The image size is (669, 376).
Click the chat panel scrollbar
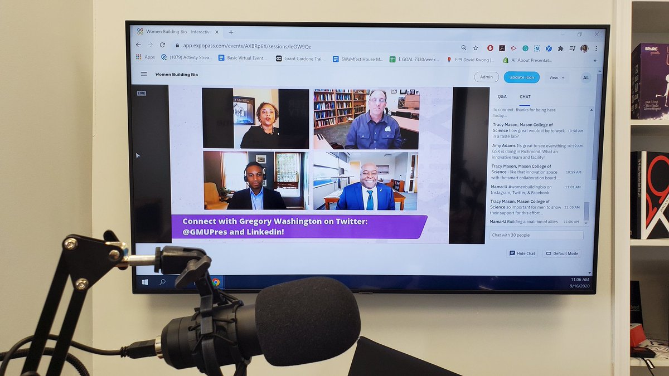click(586, 211)
